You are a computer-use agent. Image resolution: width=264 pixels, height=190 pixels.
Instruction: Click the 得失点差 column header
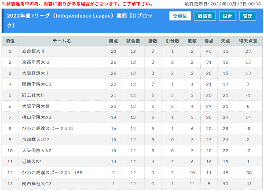point(248,41)
